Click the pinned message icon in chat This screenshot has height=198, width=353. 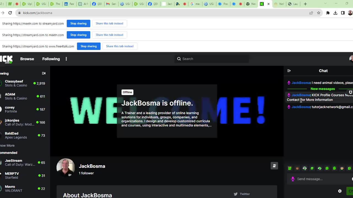pyautogui.click(x=351, y=92)
